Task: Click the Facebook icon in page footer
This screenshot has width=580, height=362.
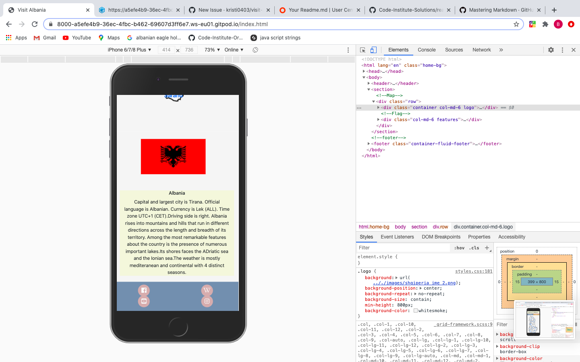Action: coord(144,290)
